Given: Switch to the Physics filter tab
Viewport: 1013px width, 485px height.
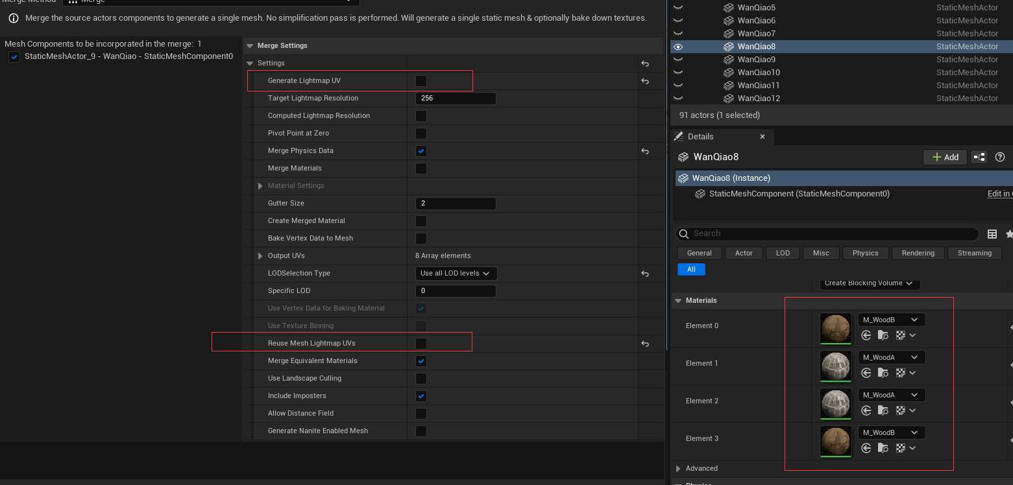Looking at the screenshot, I should (x=865, y=253).
